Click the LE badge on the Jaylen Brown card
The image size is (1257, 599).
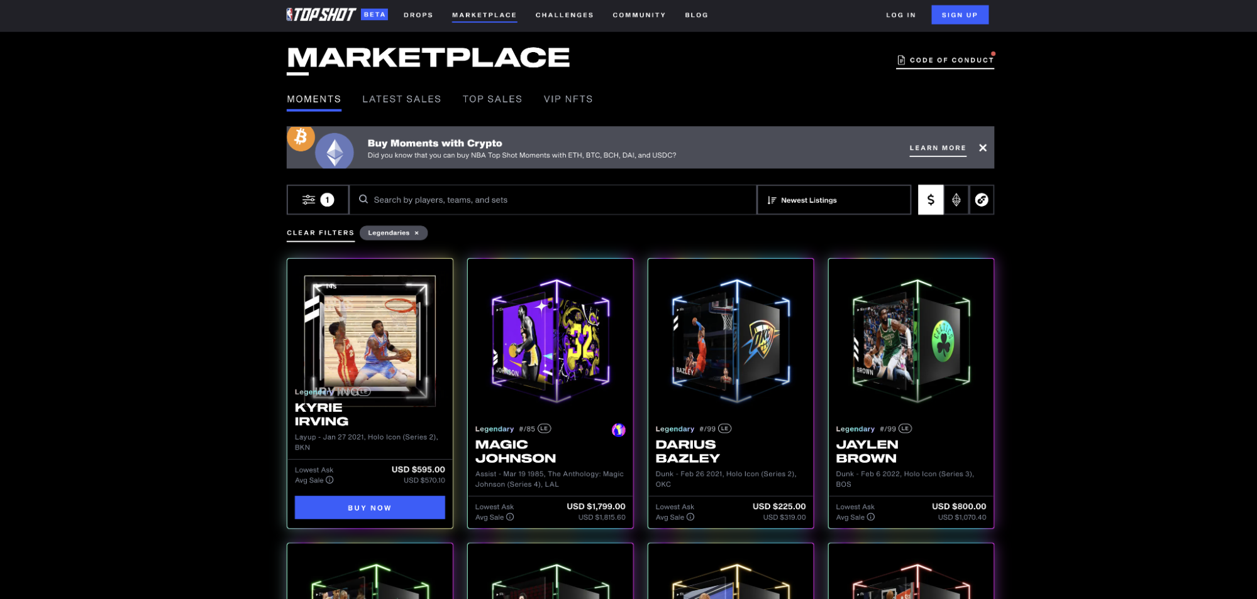click(905, 429)
